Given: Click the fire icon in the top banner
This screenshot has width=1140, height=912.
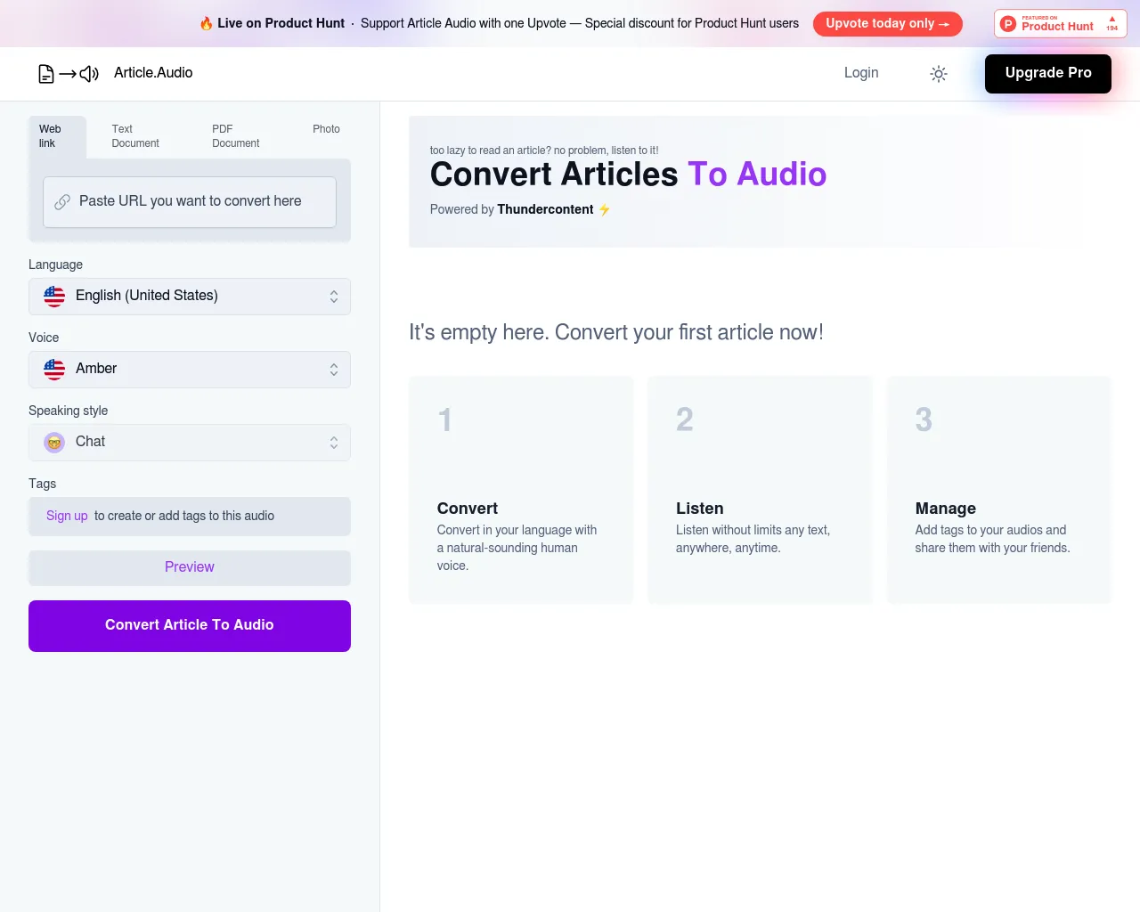Looking at the screenshot, I should (207, 23).
